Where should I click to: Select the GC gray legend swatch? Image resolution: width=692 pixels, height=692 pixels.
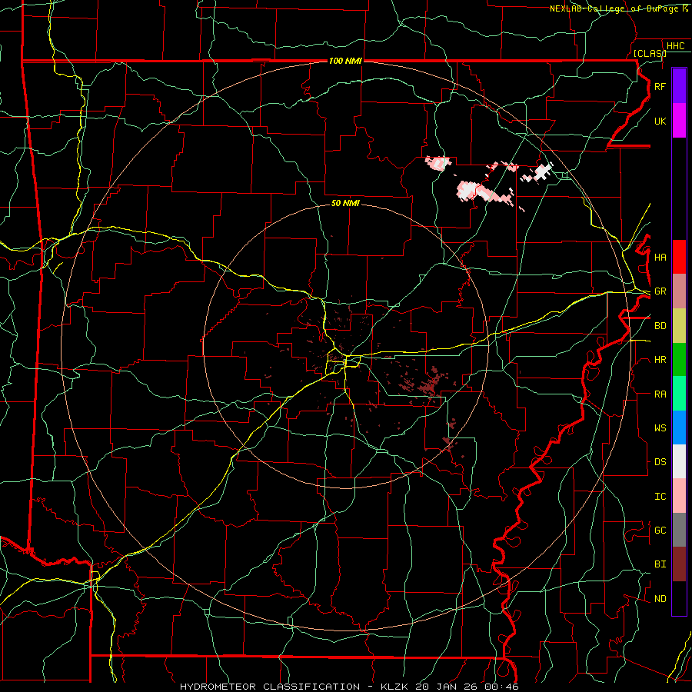point(679,530)
